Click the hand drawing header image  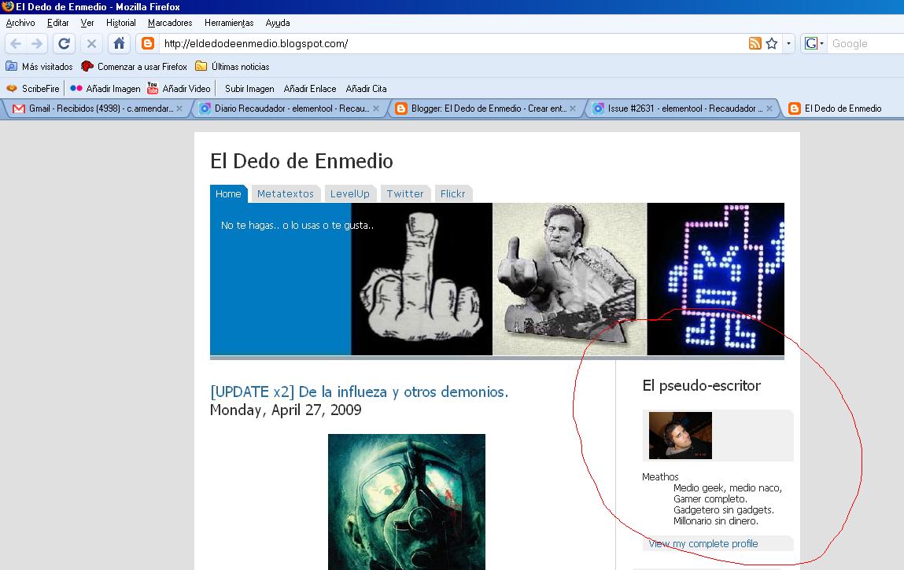pyautogui.click(x=422, y=279)
